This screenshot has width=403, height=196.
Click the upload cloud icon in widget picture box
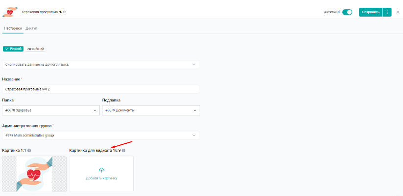[101, 170]
